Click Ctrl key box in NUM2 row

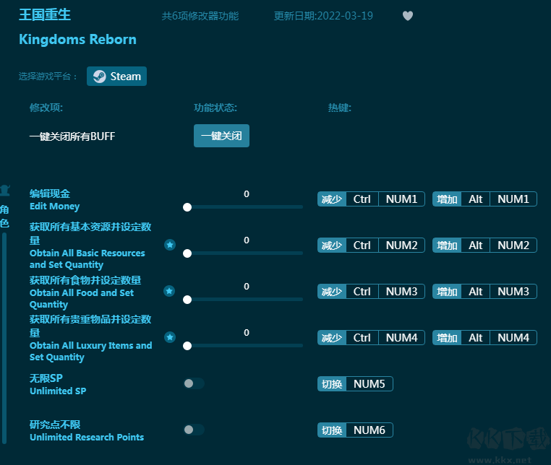click(x=362, y=245)
